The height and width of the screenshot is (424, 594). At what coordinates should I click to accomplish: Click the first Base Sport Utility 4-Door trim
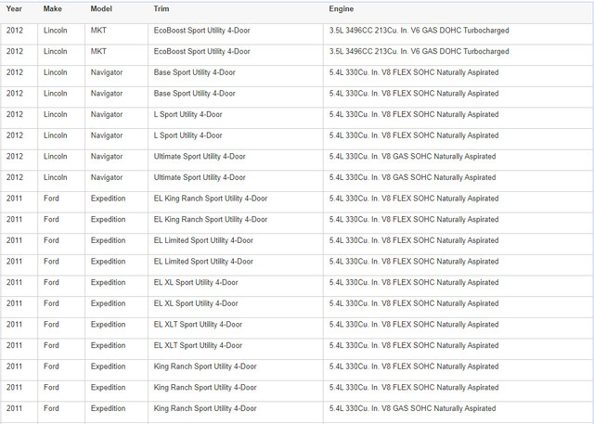tap(194, 72)
